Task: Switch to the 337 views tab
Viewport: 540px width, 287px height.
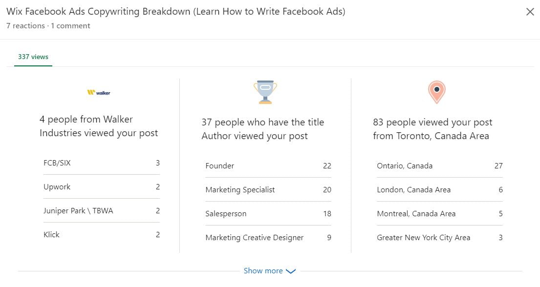Action: (33, 57)
